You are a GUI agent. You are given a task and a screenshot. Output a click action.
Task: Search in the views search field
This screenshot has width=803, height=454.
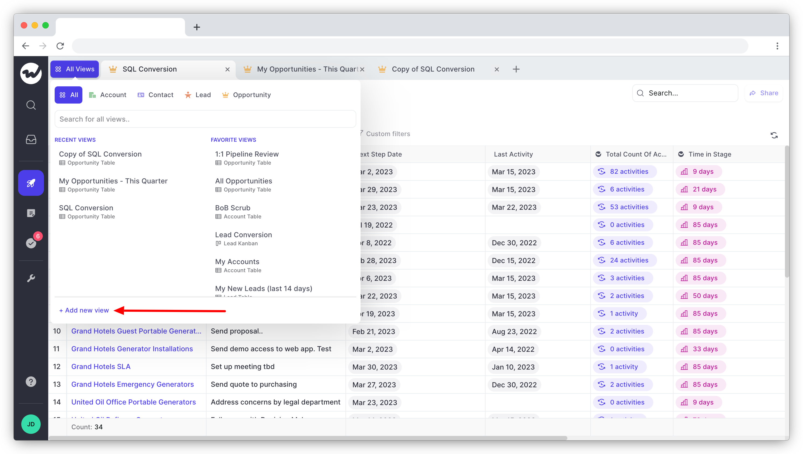pos(206,118)
